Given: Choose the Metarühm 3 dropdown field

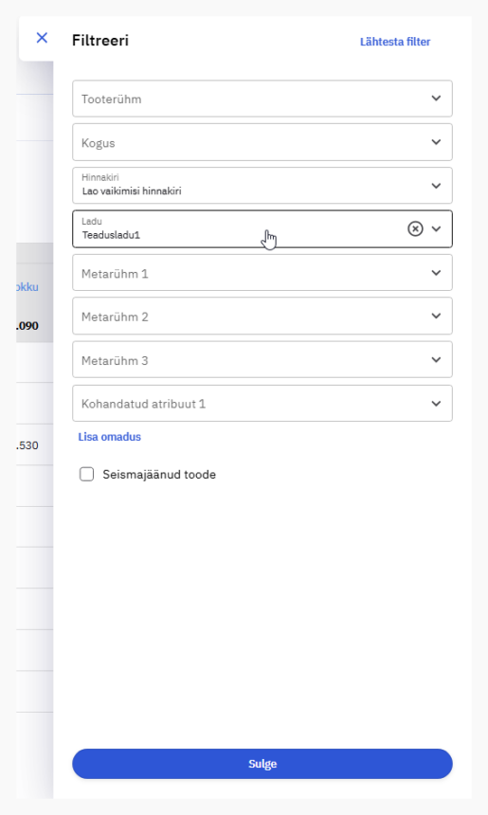Looking at the screenshot, I should (262, 360).
